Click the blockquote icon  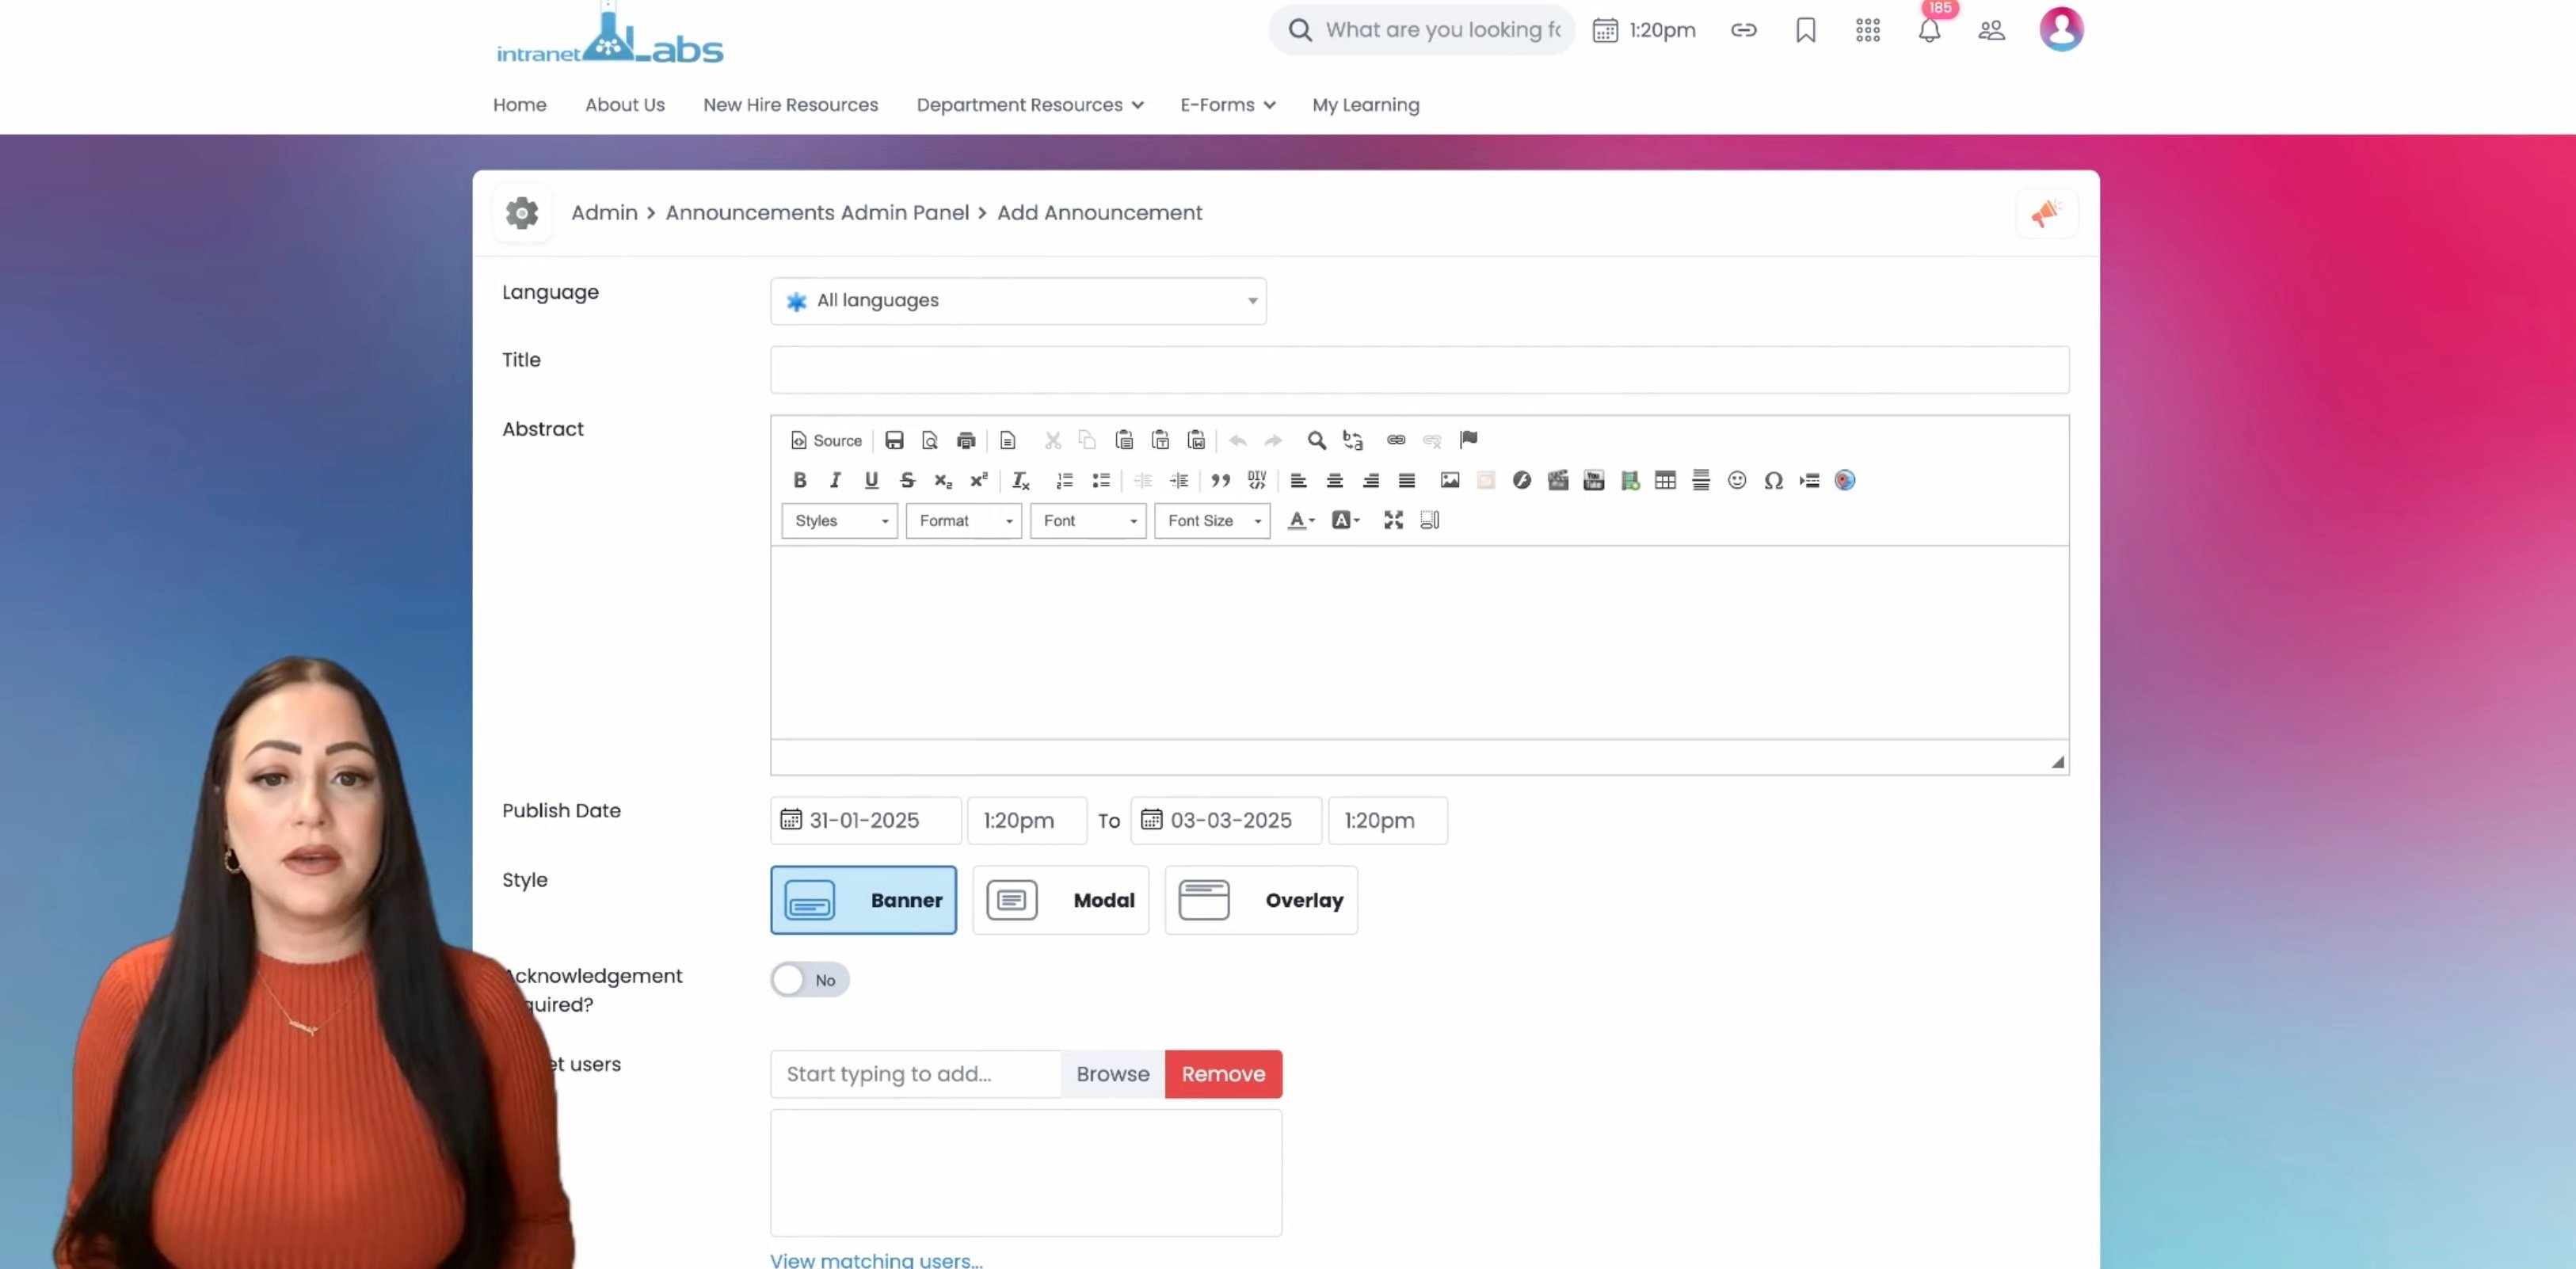tap(1220, 480)
